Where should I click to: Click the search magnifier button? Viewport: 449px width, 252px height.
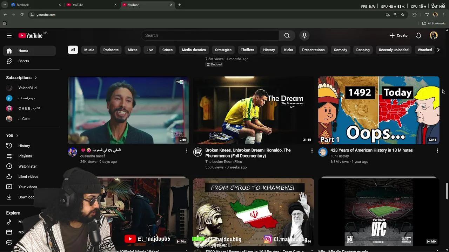coord(287,35)
